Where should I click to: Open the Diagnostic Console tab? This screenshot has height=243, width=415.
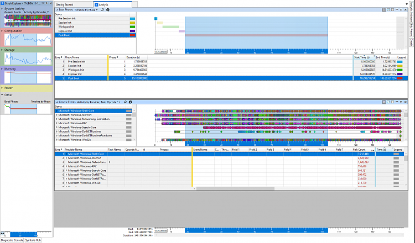pyautogui.click(x=12, y=240)
